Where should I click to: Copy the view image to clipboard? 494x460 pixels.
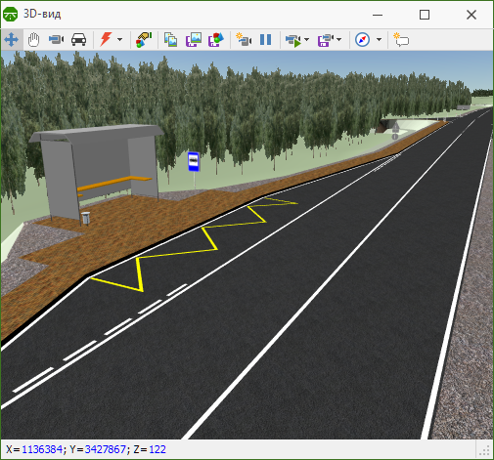pos(170,40)
